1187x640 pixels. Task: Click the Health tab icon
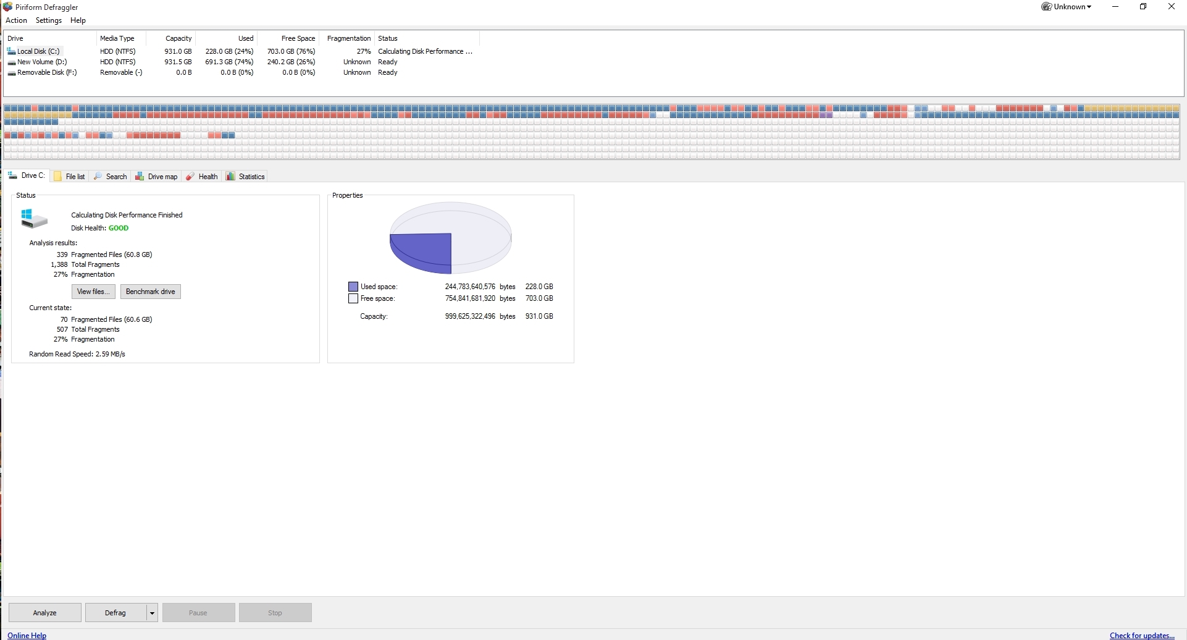pos(190,176)
